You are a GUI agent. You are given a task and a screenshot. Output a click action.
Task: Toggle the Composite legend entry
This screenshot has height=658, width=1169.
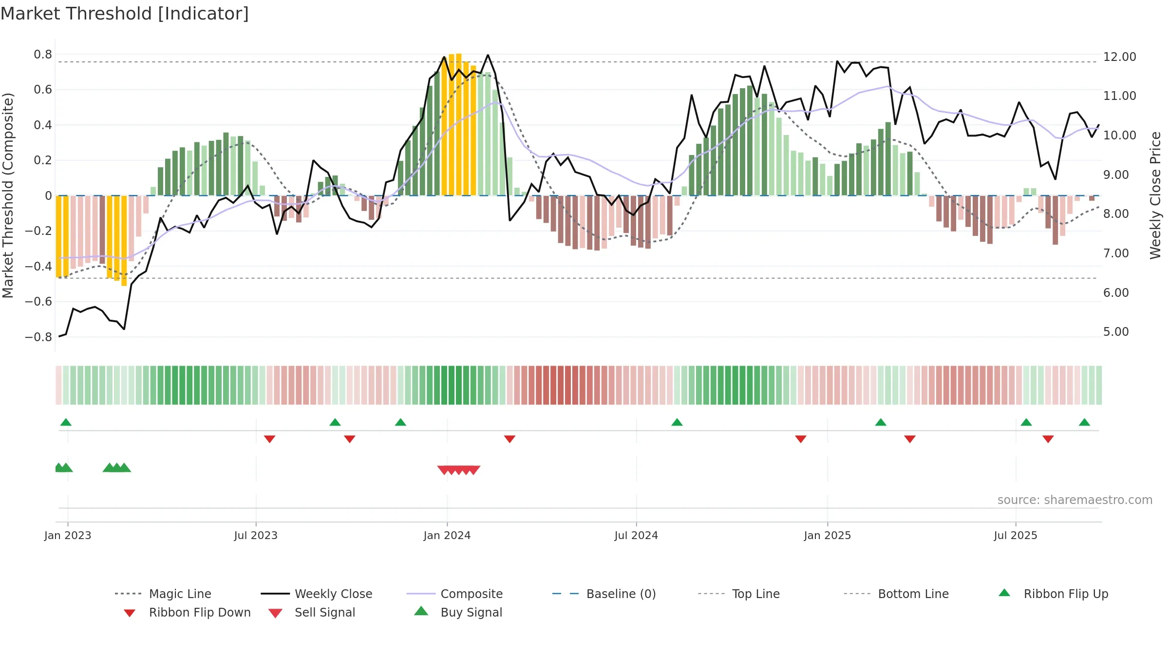click(x=454, y=594)
